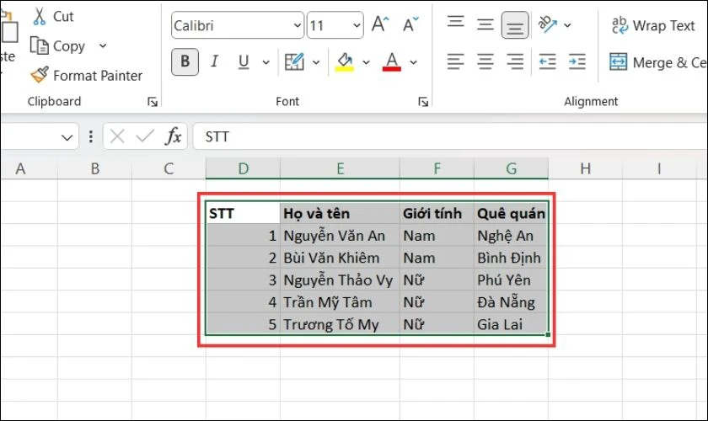Viewport: 708px width, 421px height.
Task: Align text left
Action: (x=456, y=61)
